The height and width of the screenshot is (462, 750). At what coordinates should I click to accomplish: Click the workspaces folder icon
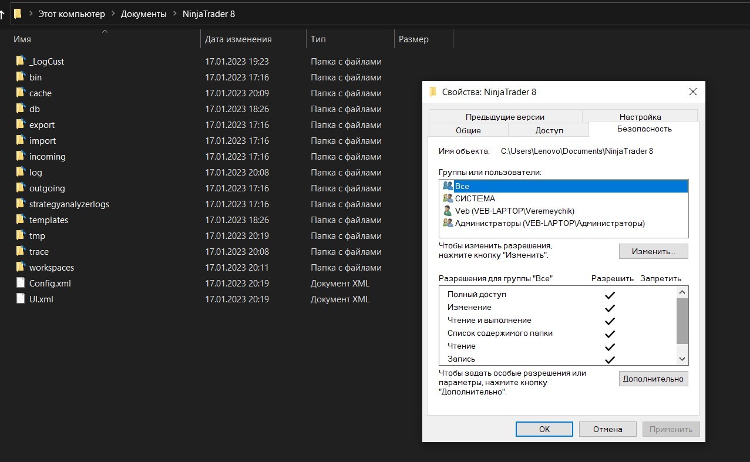21,267
